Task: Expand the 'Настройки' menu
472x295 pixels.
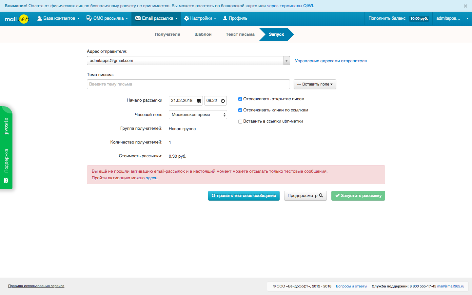Action: click(x=200, y=18)
